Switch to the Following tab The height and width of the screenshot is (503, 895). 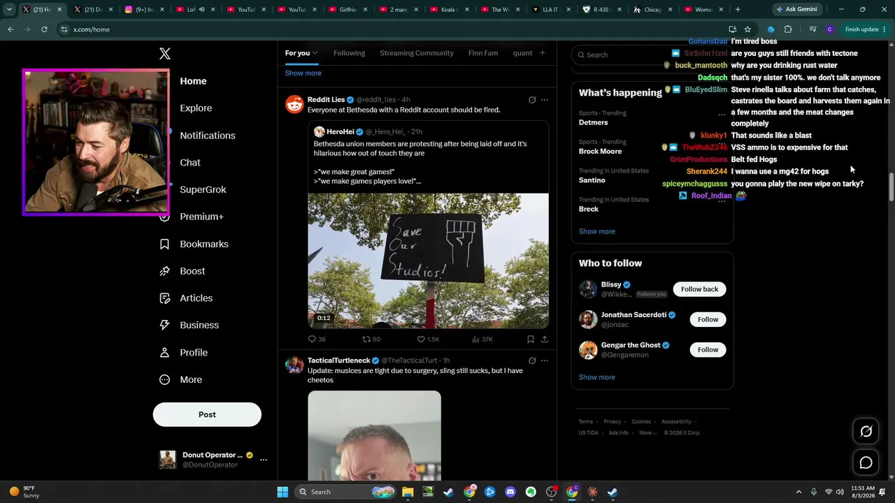point(349,53)
